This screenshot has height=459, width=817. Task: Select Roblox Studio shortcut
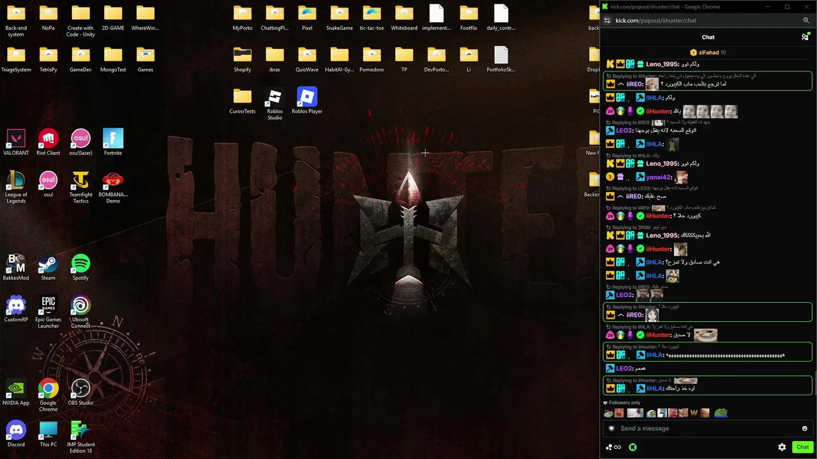tap(274, 105)
